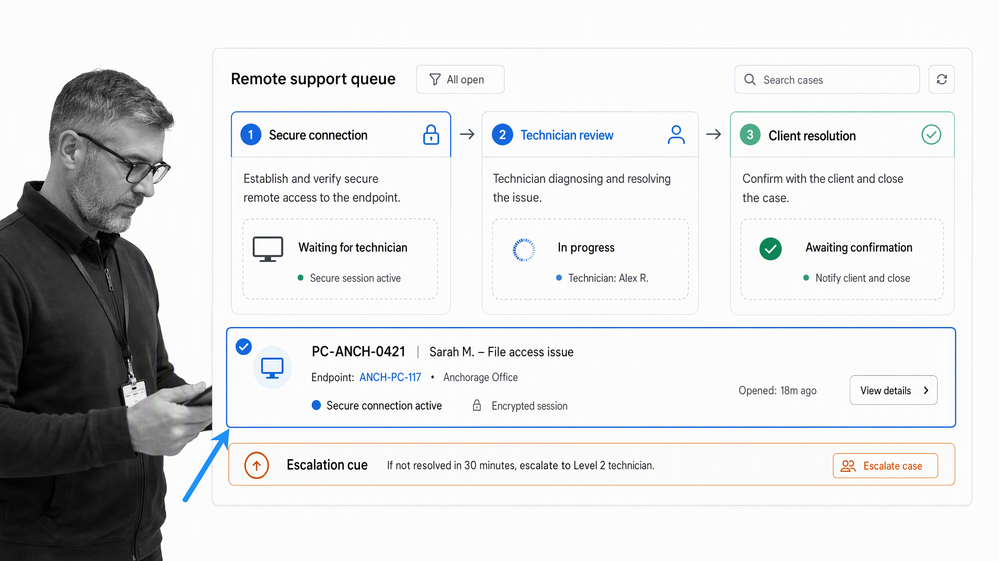The width and height of the screenshot is (999, 561).
Task: Click the Technician: Alex R. text
Action: click(x=608, y=278)
